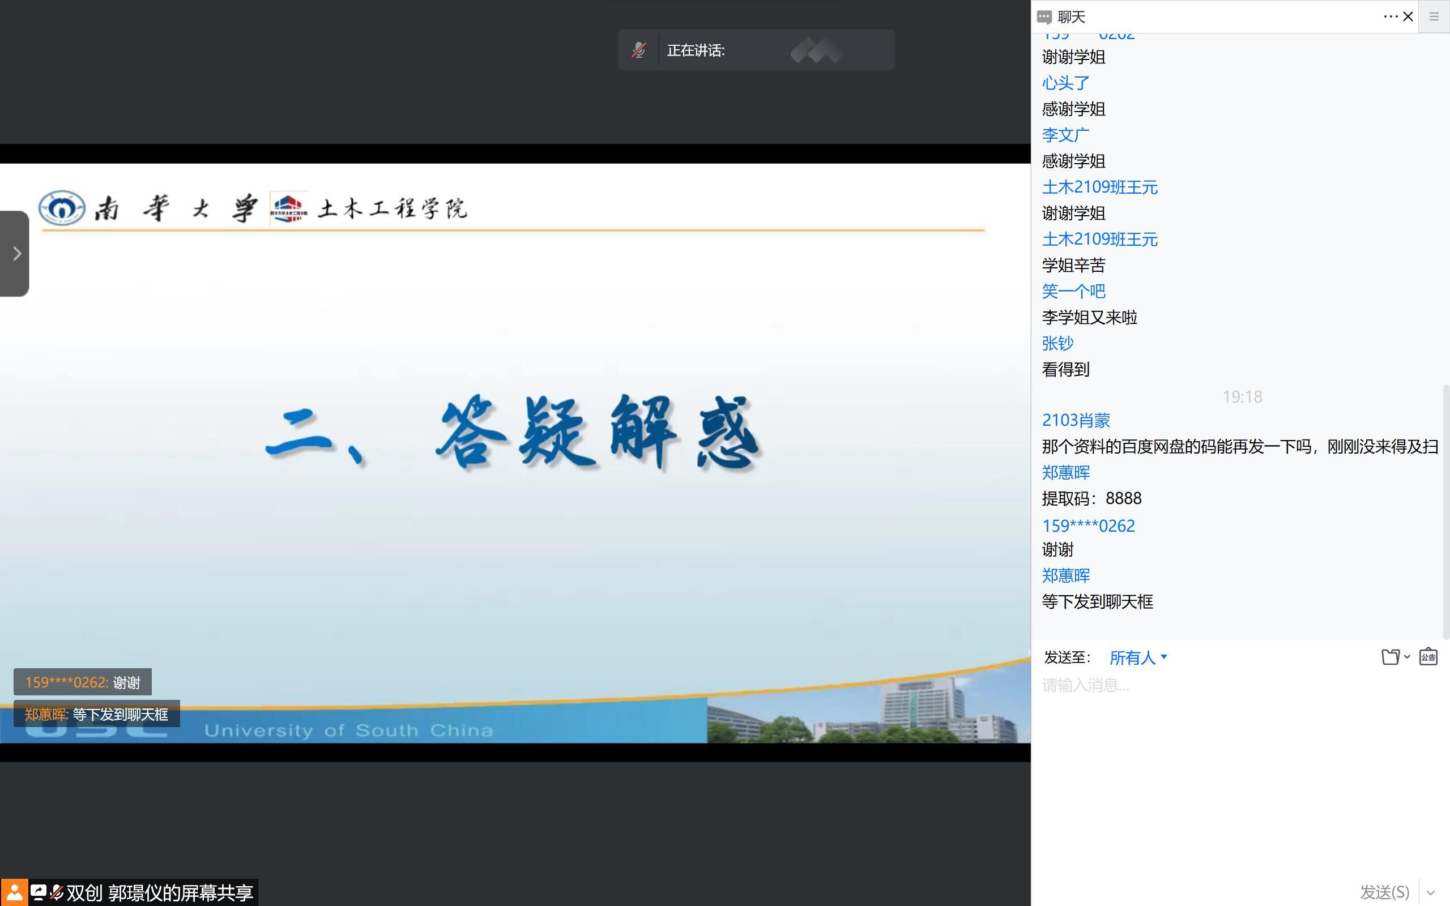Viewport: 1450px width, 906px height.
Task: Expand send options arrow beside 发送
Action: coord(1431,893)
